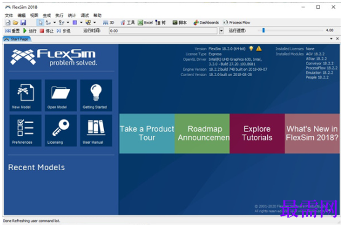Close the Start Page pane
349x228 pixels.
[337, 39]
